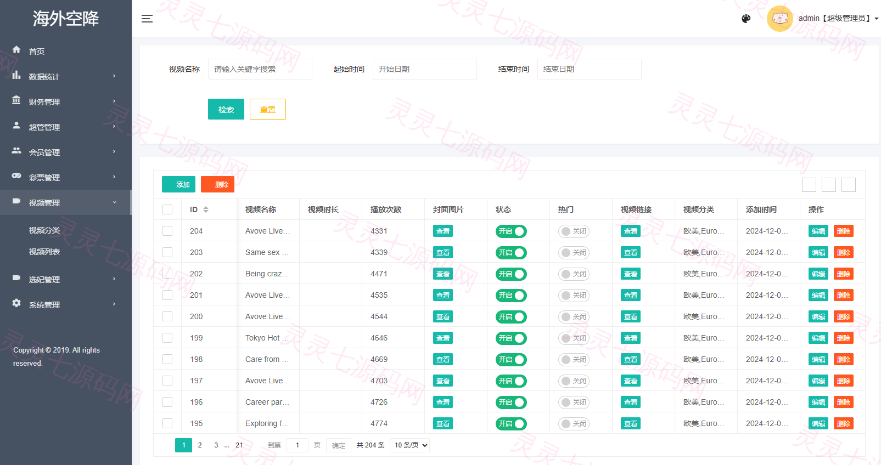Click the green 添加 button
The height and width of the screenshot is (465, 881).
click(x=178, y=184)
